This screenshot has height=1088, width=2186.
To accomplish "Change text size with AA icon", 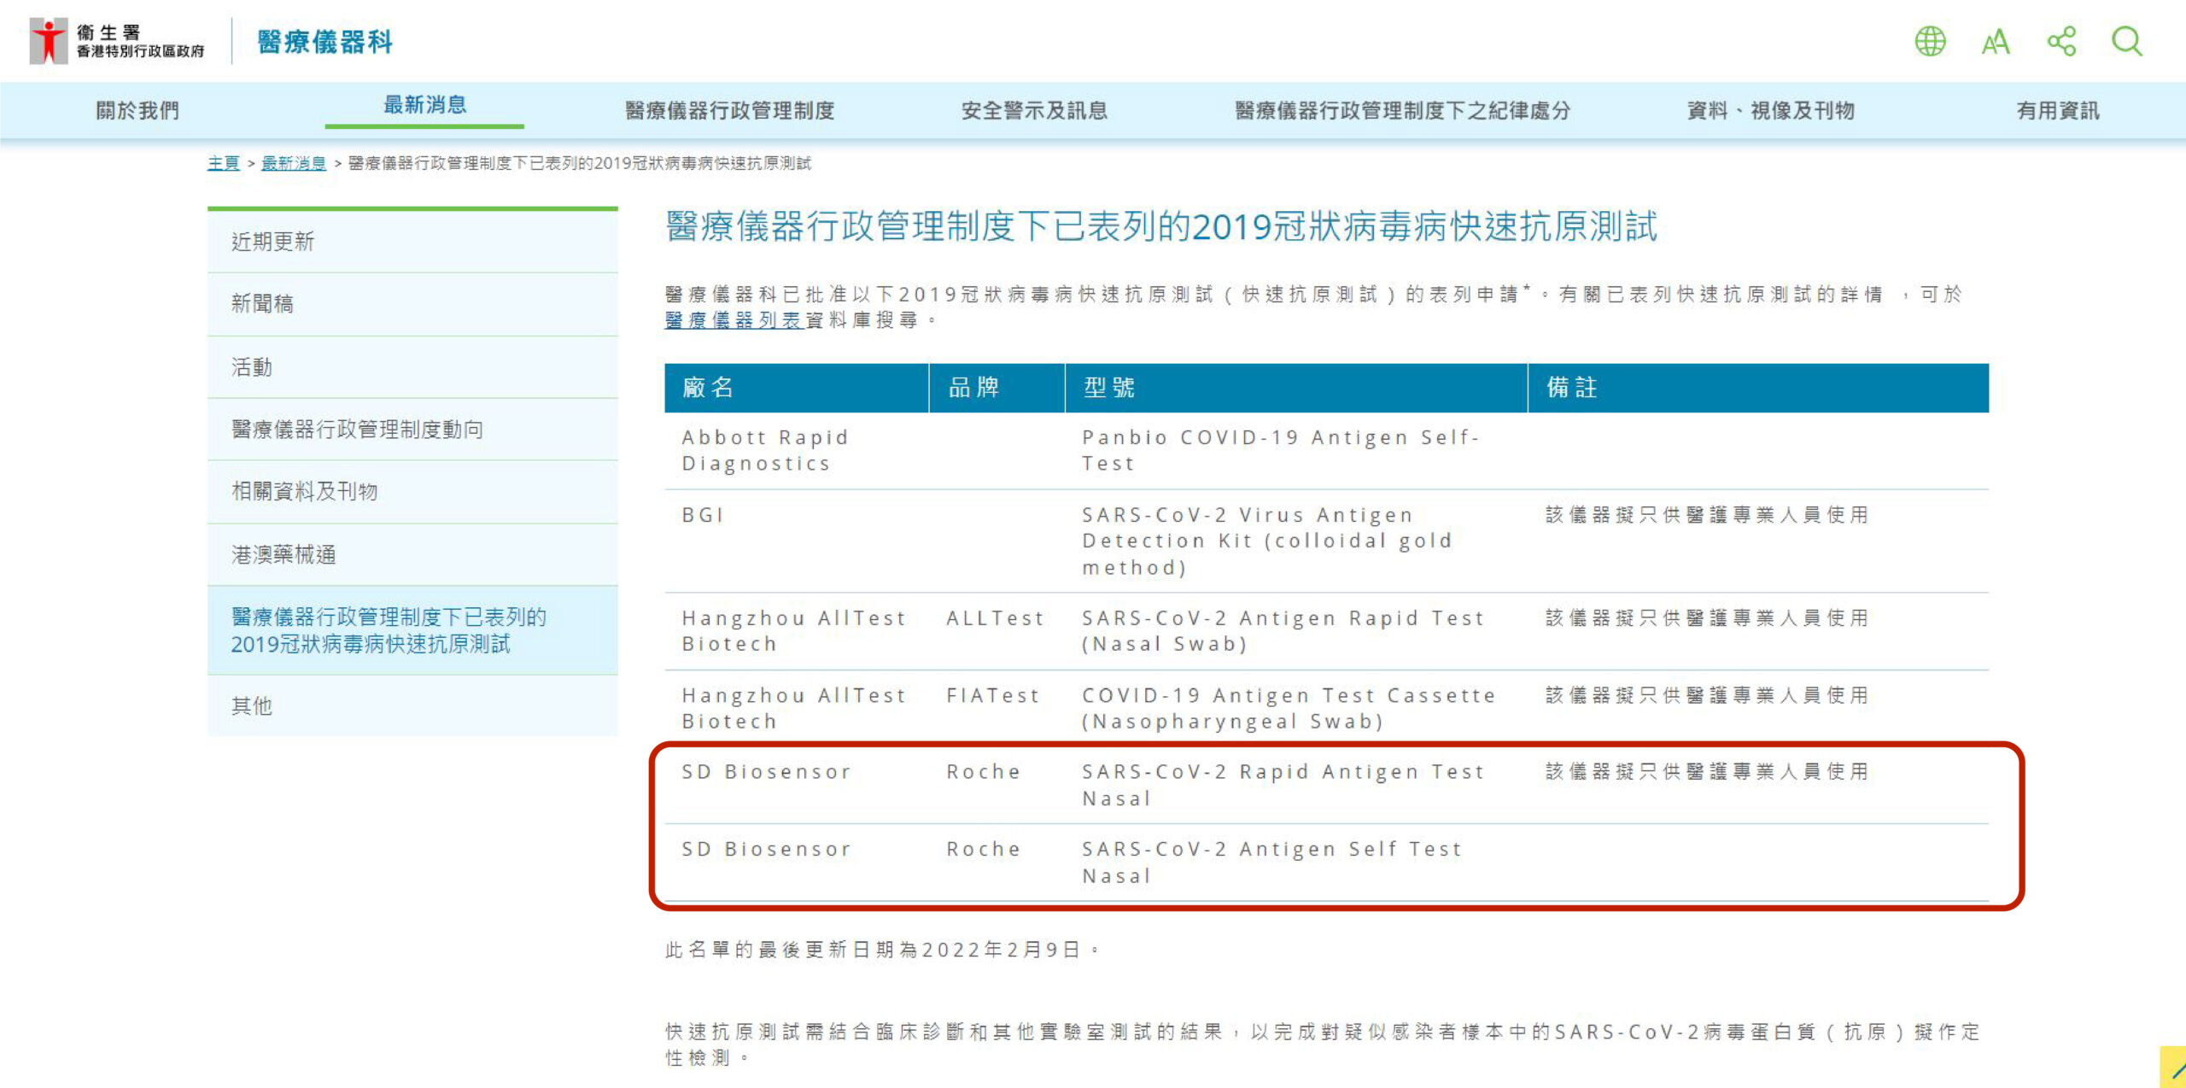I will [x=1996, y=42].
